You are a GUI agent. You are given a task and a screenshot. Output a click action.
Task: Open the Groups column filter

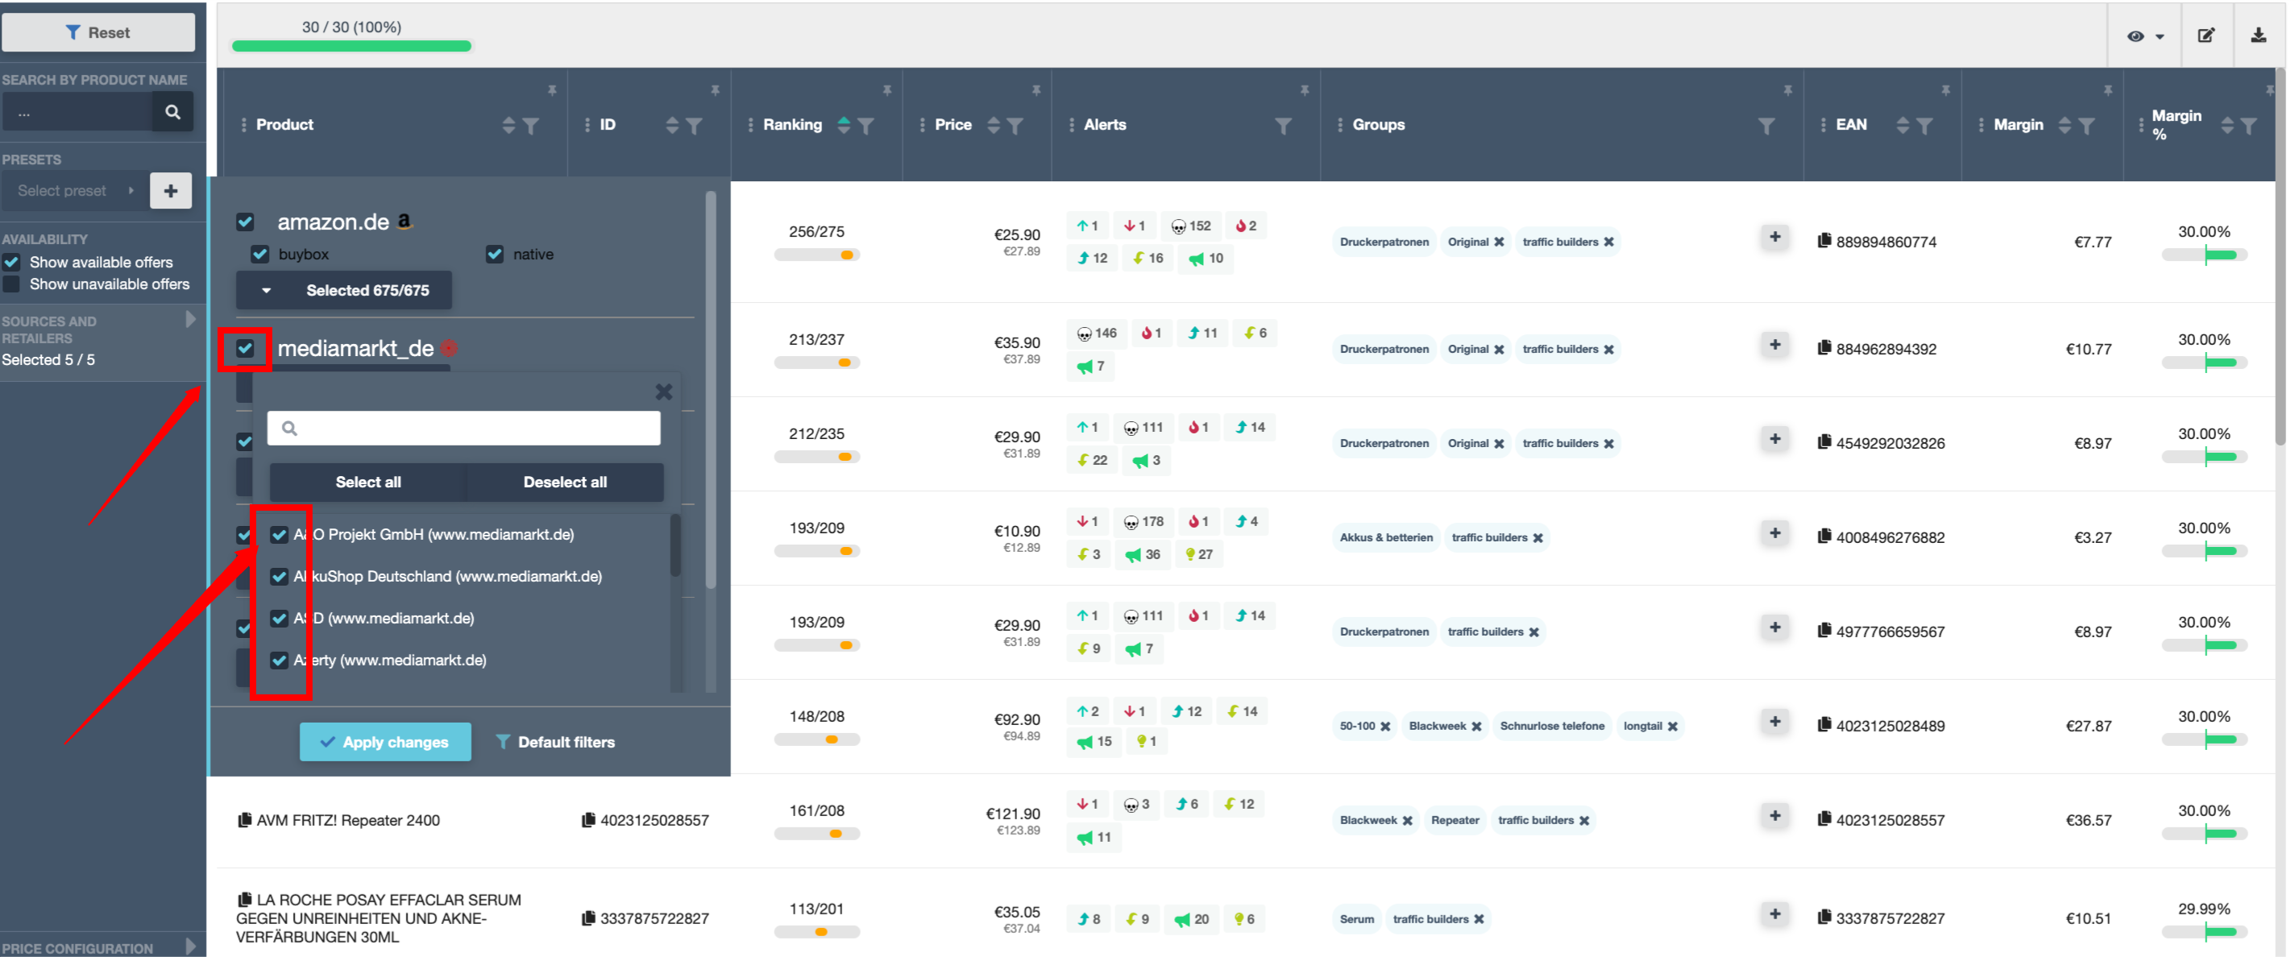coord(1766,126)
